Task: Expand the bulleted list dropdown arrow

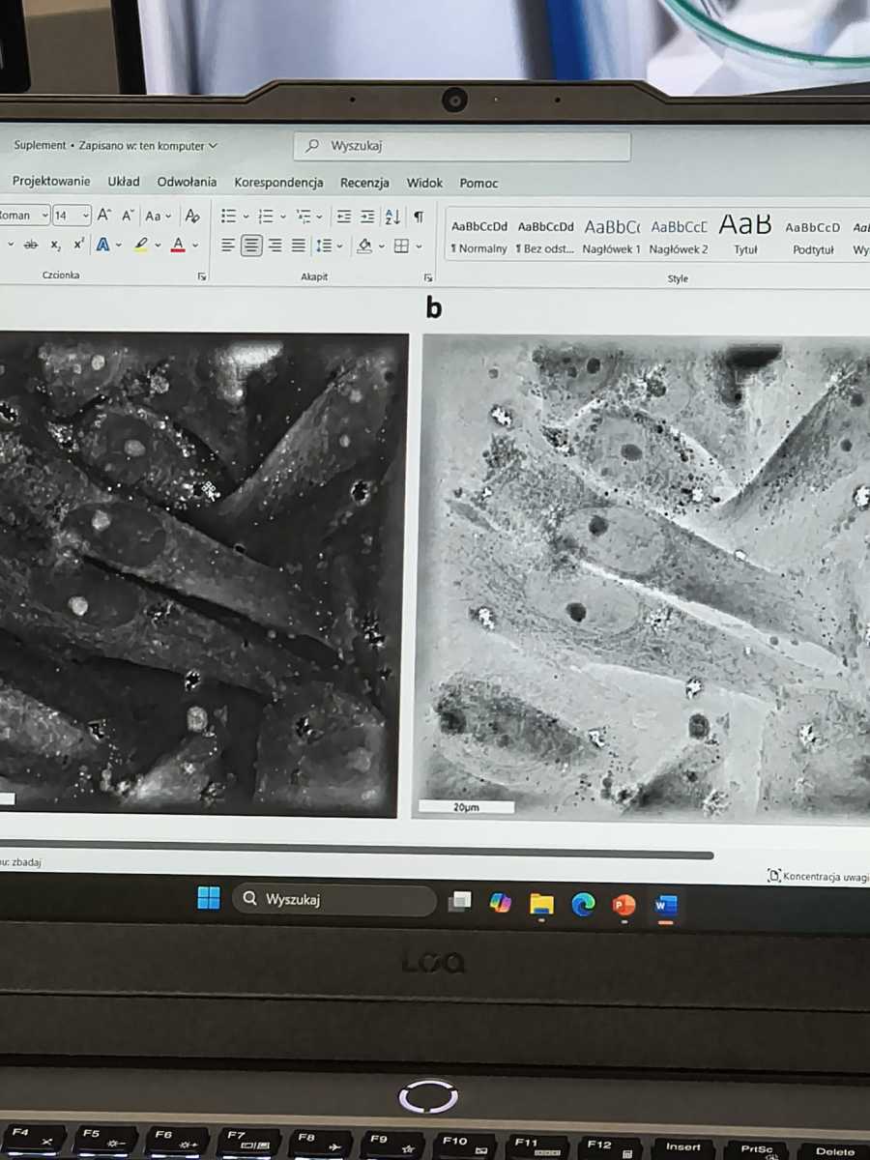Action: (x=246, y=217)
